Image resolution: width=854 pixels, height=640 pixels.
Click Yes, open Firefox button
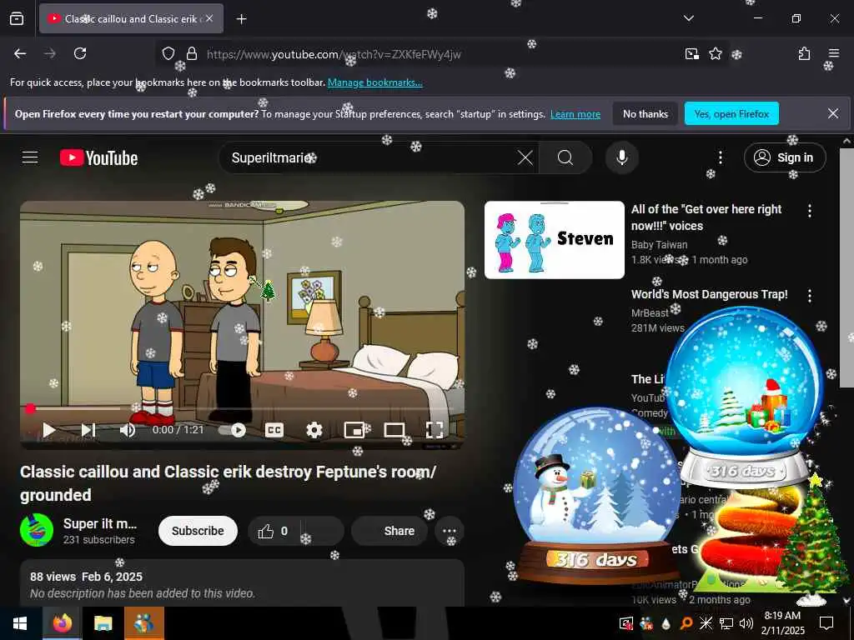click(731, 113)
